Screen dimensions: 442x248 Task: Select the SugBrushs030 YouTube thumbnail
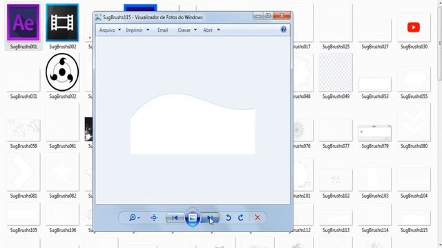414,28
